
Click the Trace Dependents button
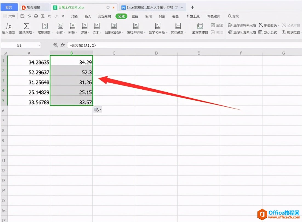coord(242,32)
